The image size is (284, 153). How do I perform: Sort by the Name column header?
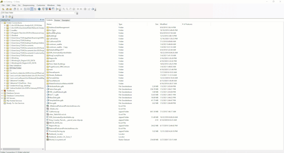coord(82,24)
